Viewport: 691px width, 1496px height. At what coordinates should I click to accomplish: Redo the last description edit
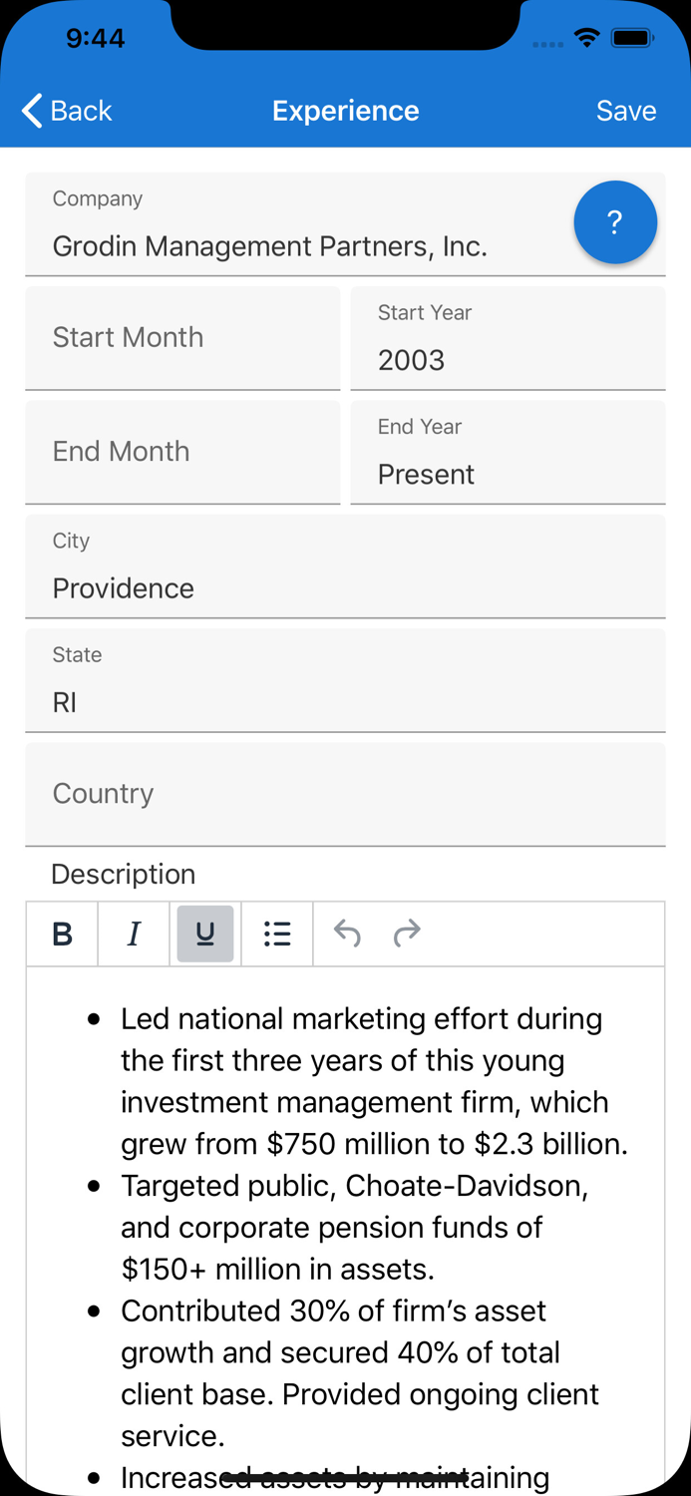[x=407, y=934]
